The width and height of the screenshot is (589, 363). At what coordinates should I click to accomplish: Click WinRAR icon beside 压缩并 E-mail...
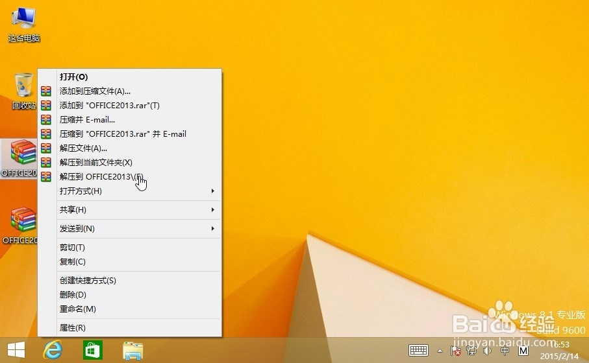[46, 120]
